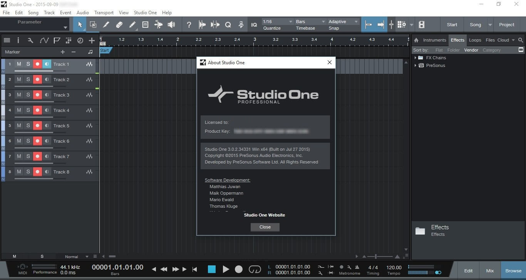The height and width of the screenshot is (280, 526).
Task: Select the Arrow tool
Action: pyautogui.click(x=80, y=25)
